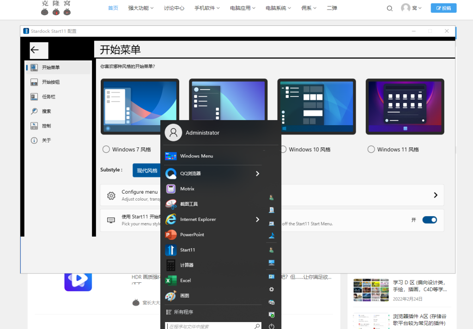
Task: Expand Internet Explorer submenu arrow
Action: [x=257, y=219]
